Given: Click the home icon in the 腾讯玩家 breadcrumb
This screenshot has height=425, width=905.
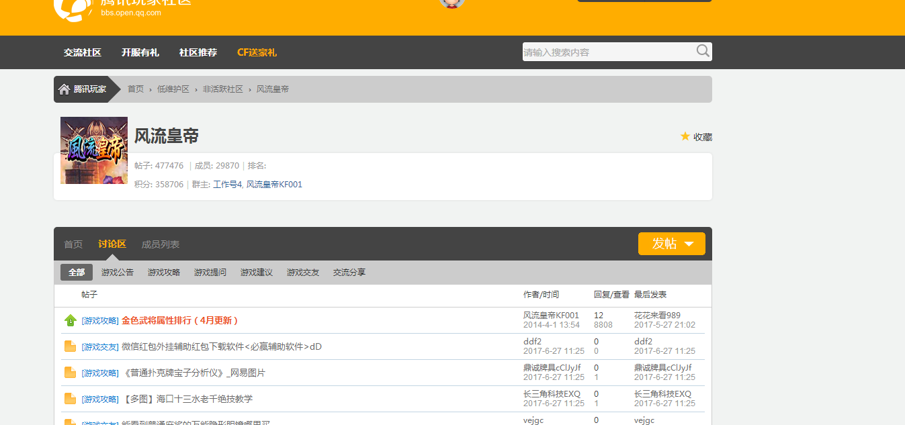Looking at the screenshot, I should pos(64,88).
